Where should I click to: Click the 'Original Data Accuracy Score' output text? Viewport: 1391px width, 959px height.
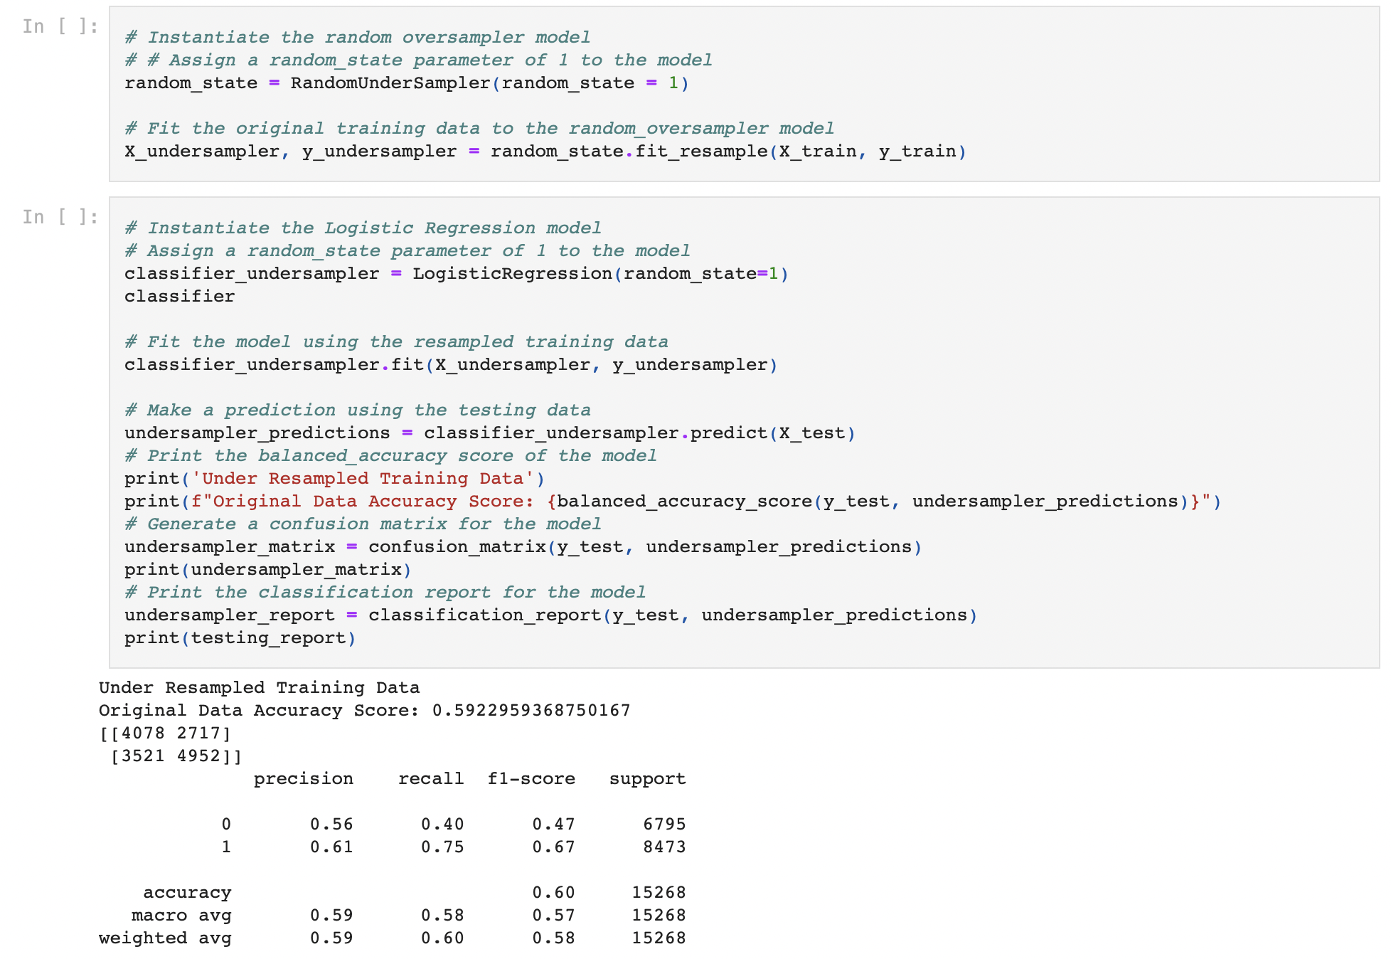pyautogui.click(x=363, y=710)
